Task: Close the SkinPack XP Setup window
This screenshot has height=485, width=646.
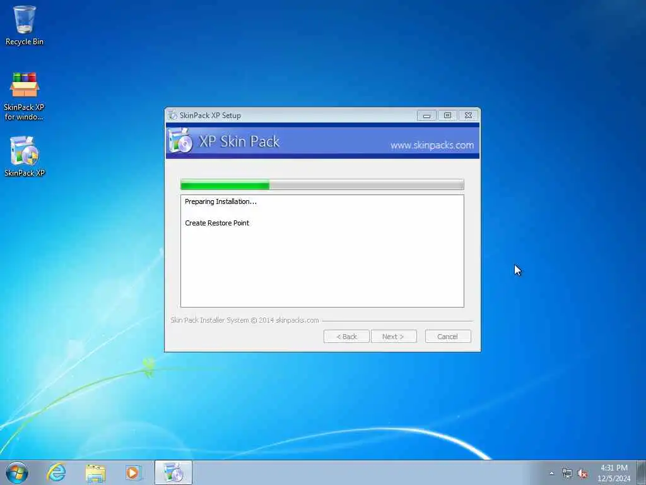Action: click(469, 116)
